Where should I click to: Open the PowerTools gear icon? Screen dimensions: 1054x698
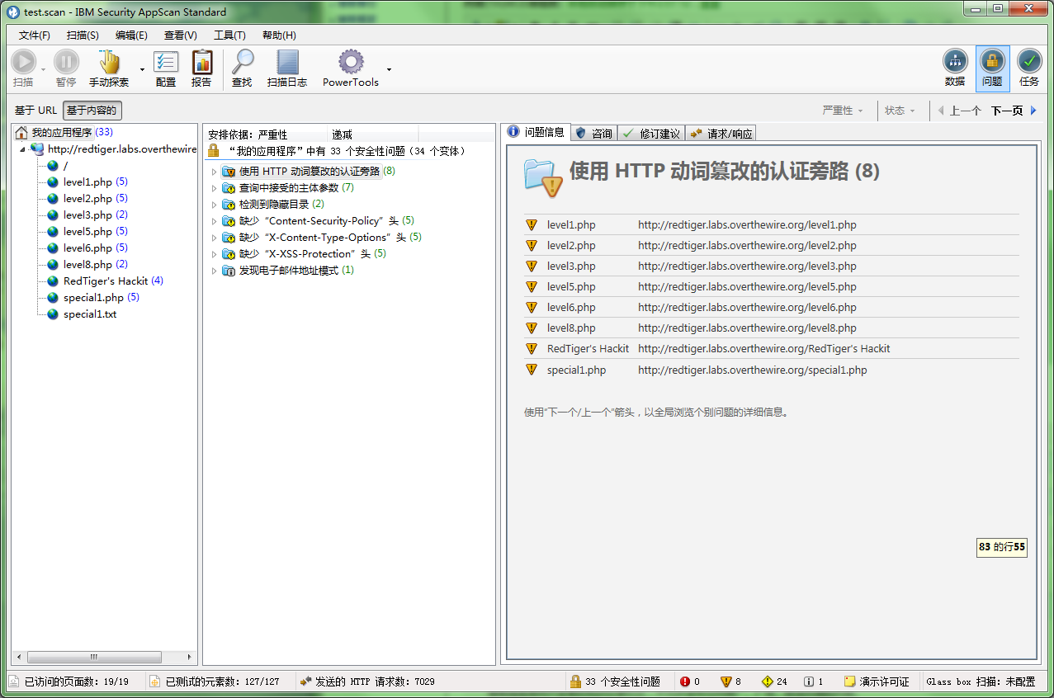tap(351, 62)
